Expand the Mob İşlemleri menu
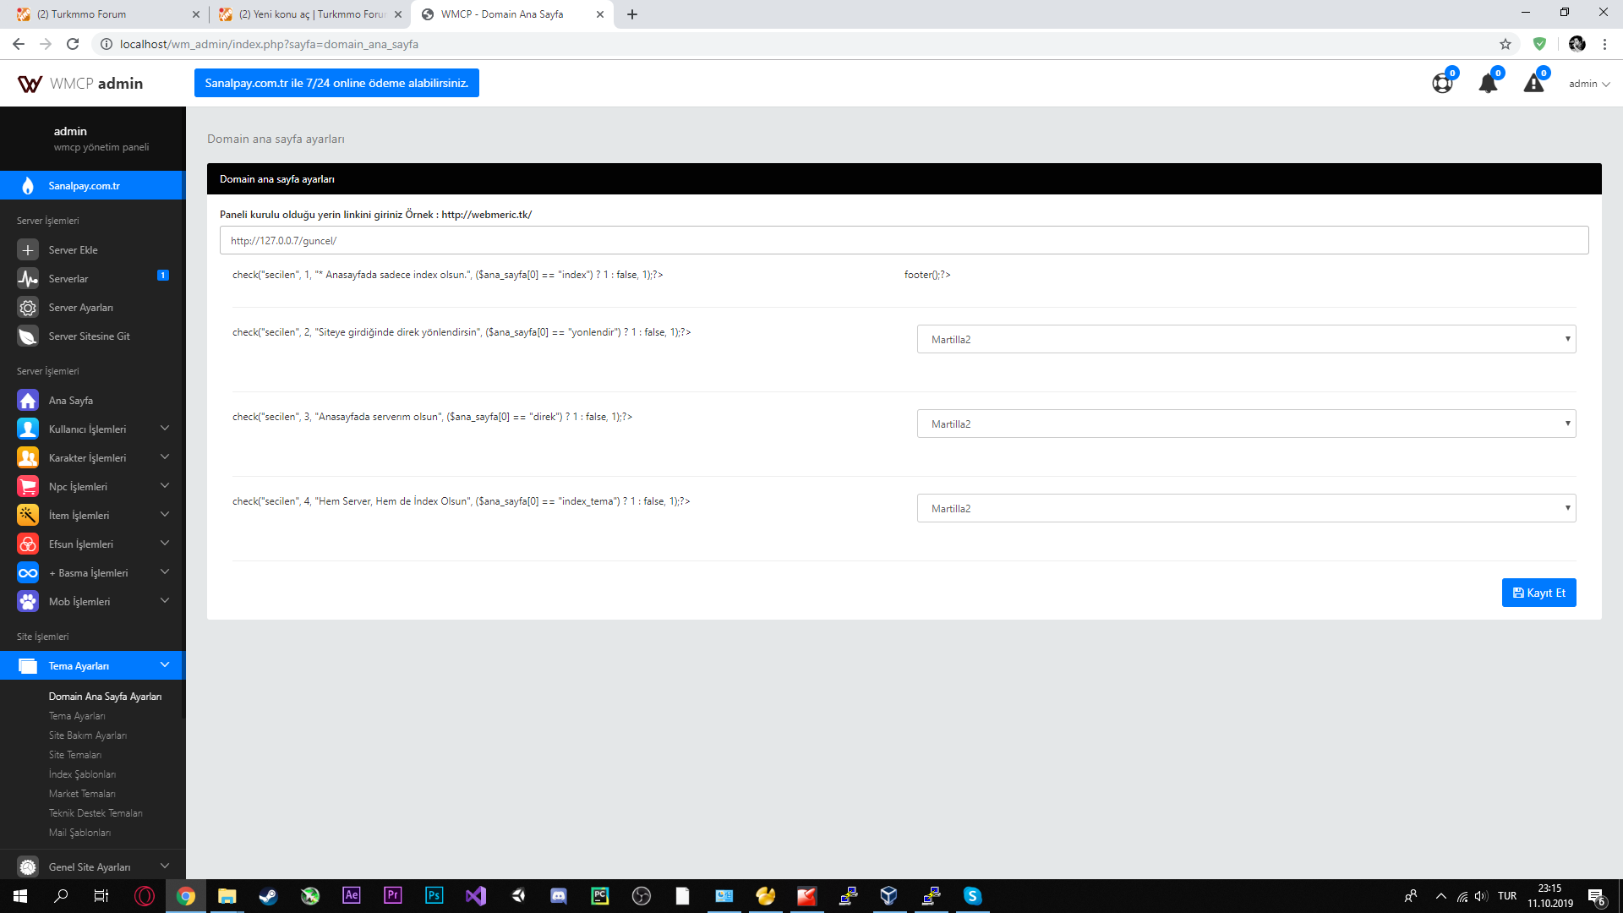 pyautogui.click(x=165, y=601)
